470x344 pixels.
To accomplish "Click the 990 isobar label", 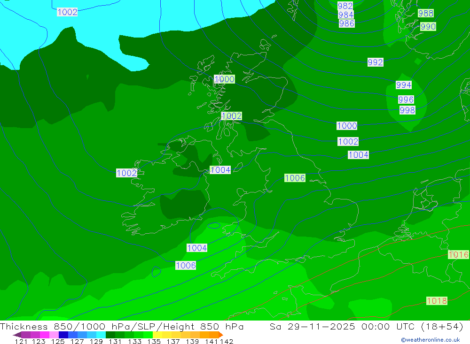I will point(428,27).
